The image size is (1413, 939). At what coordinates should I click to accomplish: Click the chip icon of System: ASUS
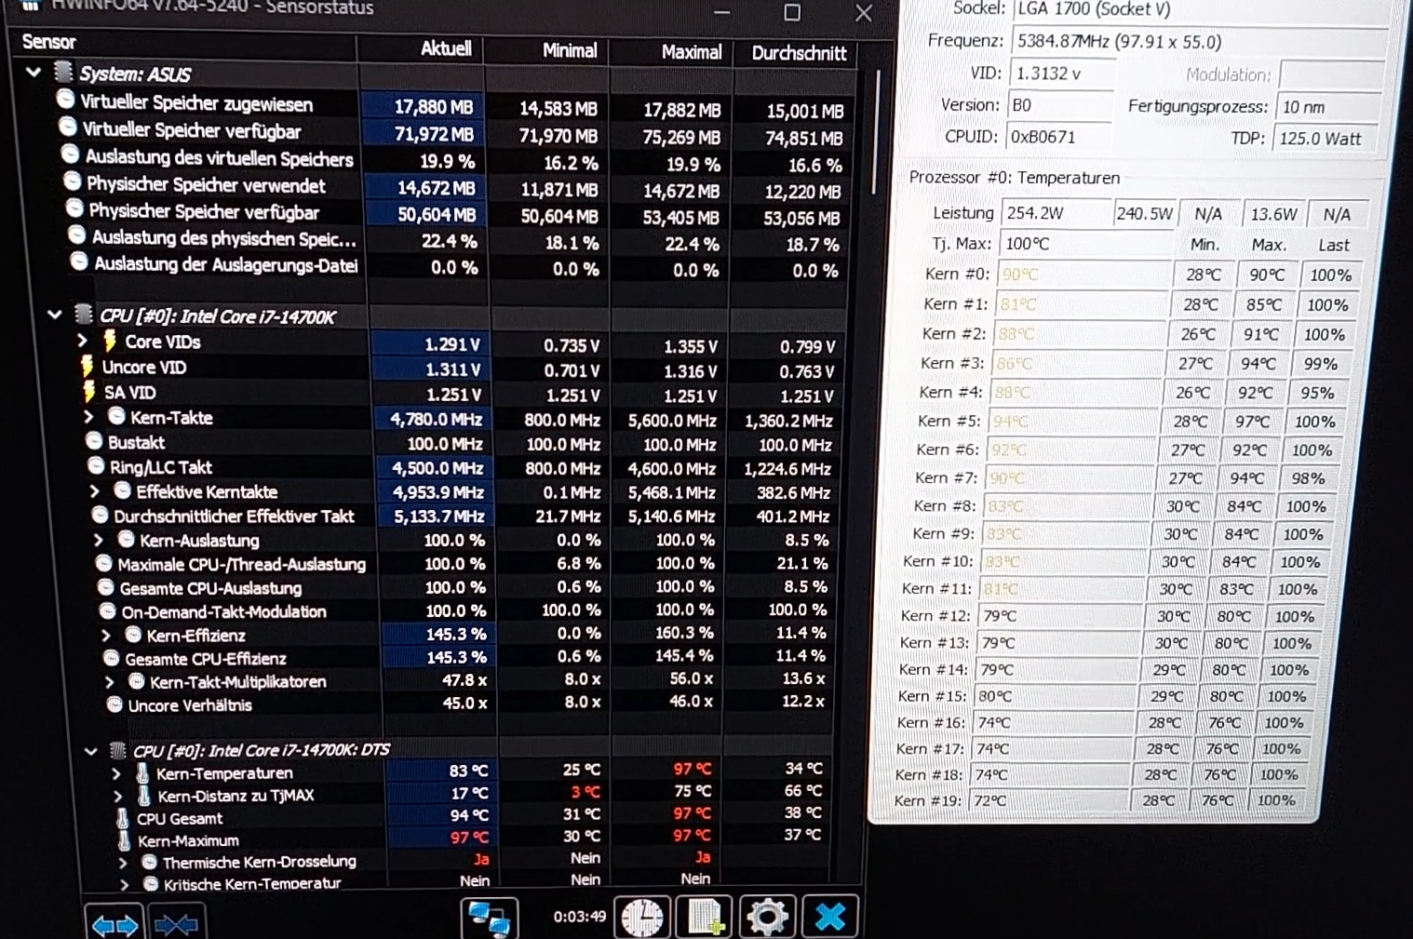coord(63,72)
